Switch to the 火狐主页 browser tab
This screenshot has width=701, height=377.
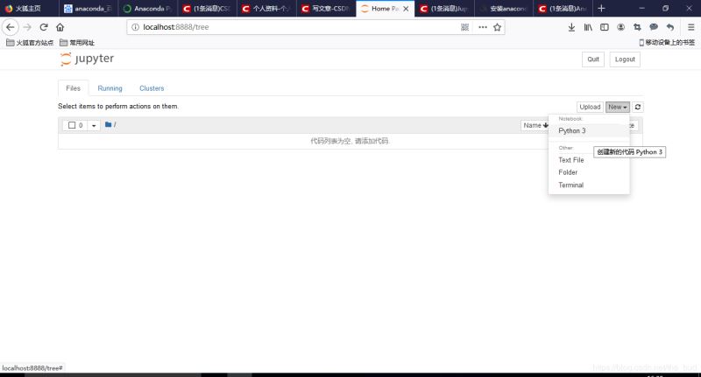pyautogui.click(x=29, y=9)
